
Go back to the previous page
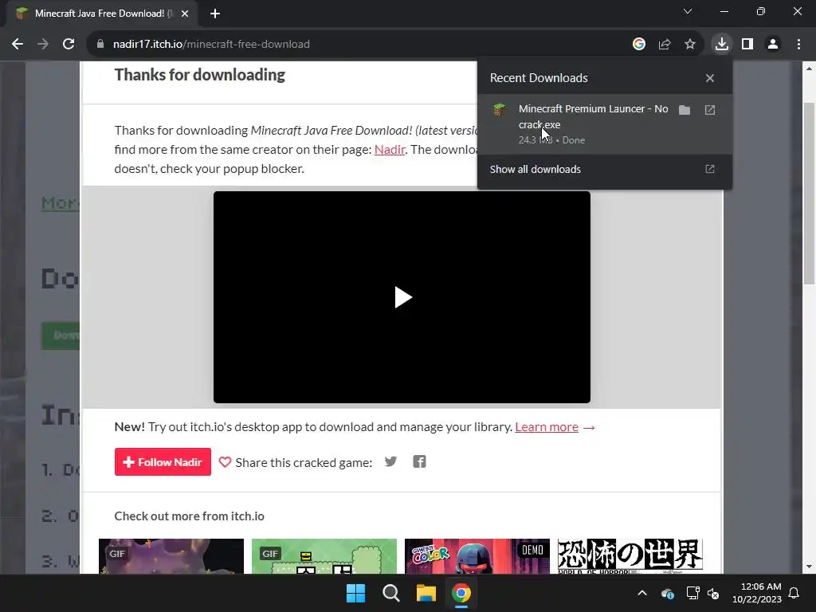point(18,45)
